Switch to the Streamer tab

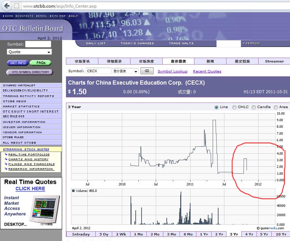click(x=274, y=61)
